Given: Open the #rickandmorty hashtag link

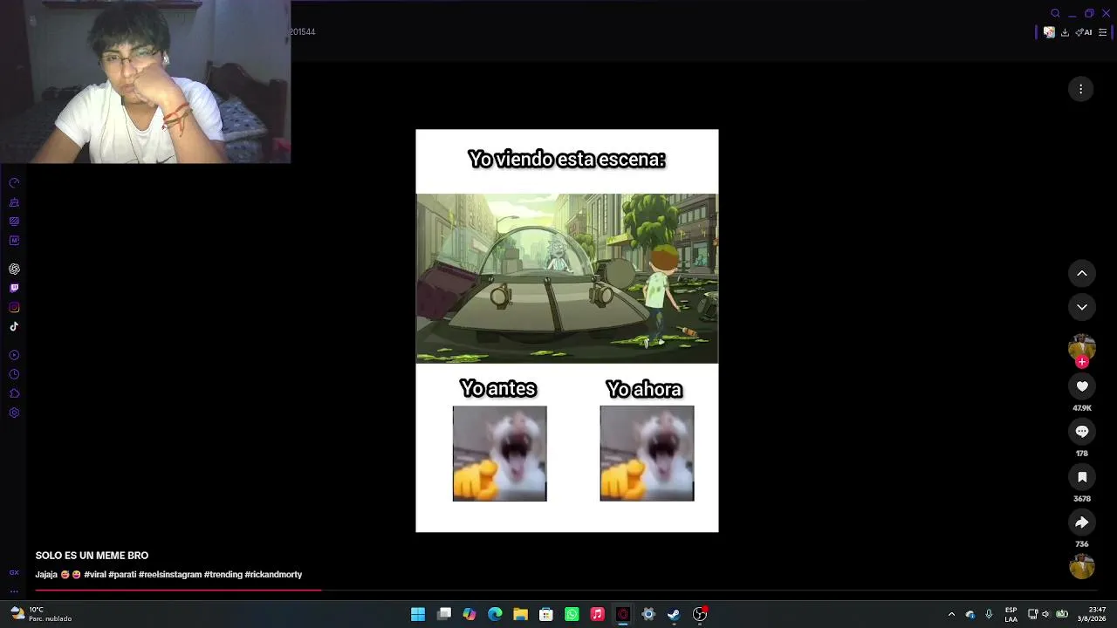Looking at the screenshot, I should pyautogui.click(x=273, y=575).
